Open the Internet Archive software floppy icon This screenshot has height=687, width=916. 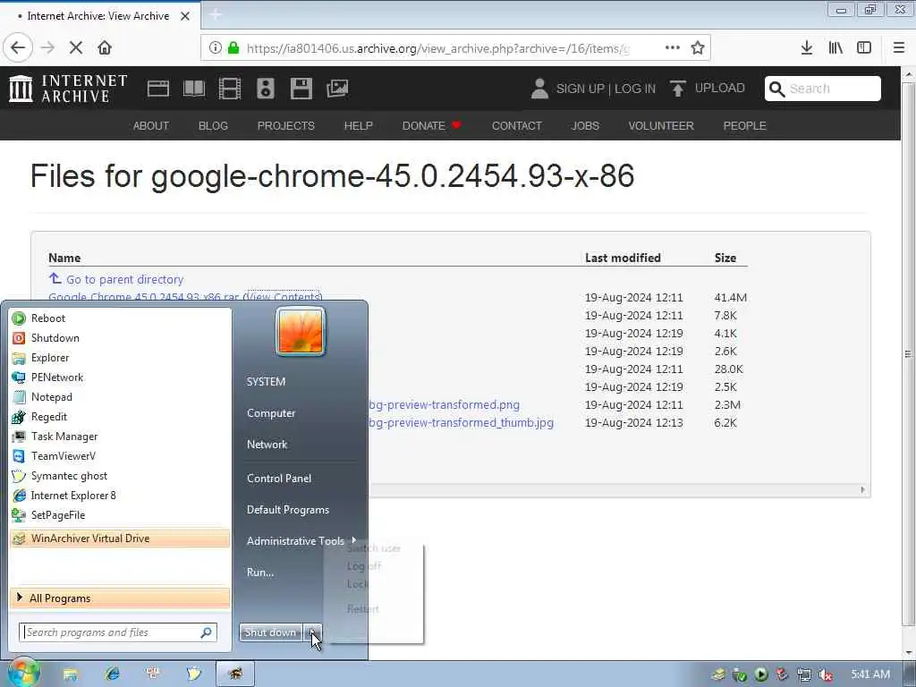point(301,89)
